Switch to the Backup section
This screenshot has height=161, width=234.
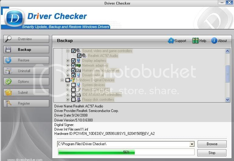26,50
